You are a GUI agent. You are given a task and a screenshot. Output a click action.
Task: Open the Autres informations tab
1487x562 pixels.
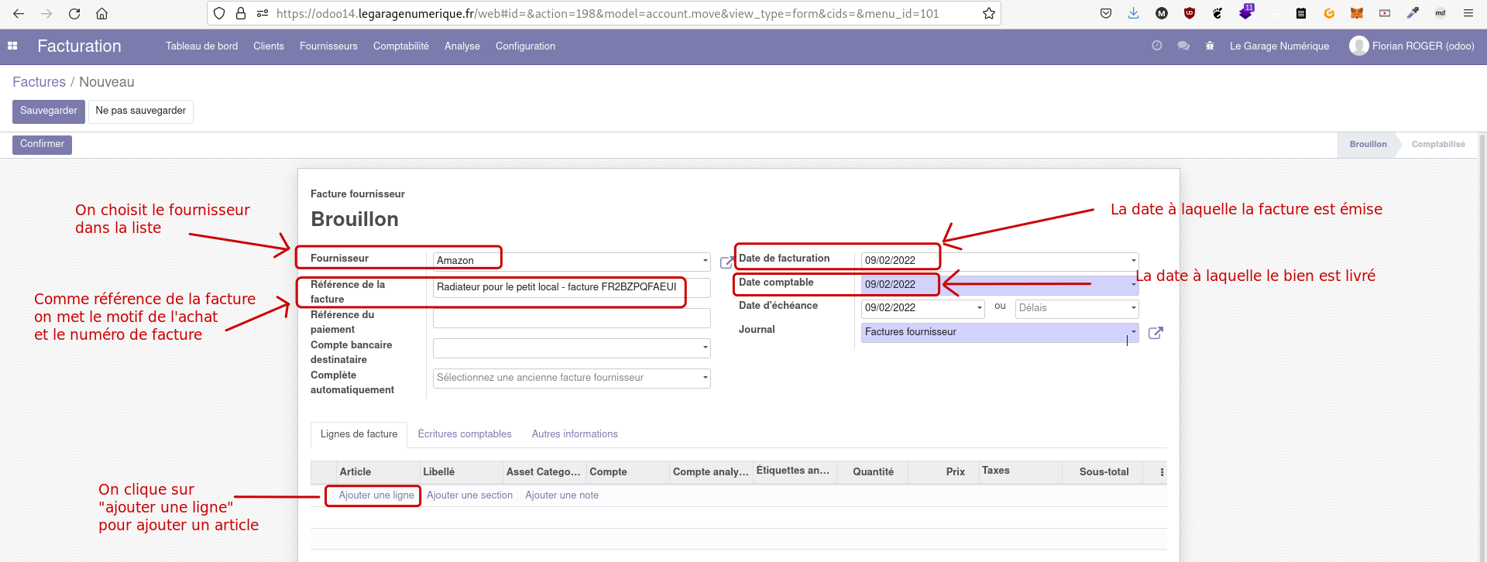pos(574,434)
